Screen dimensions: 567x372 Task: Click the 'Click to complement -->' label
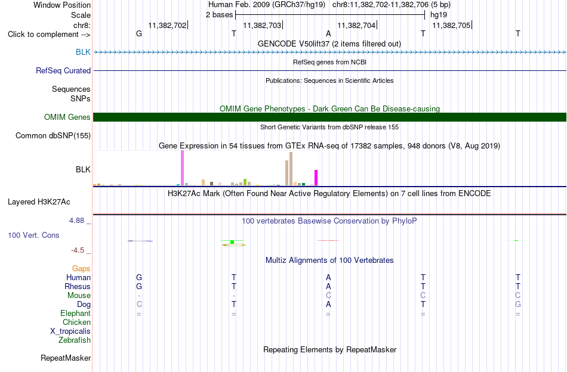(x=49, y=35)
